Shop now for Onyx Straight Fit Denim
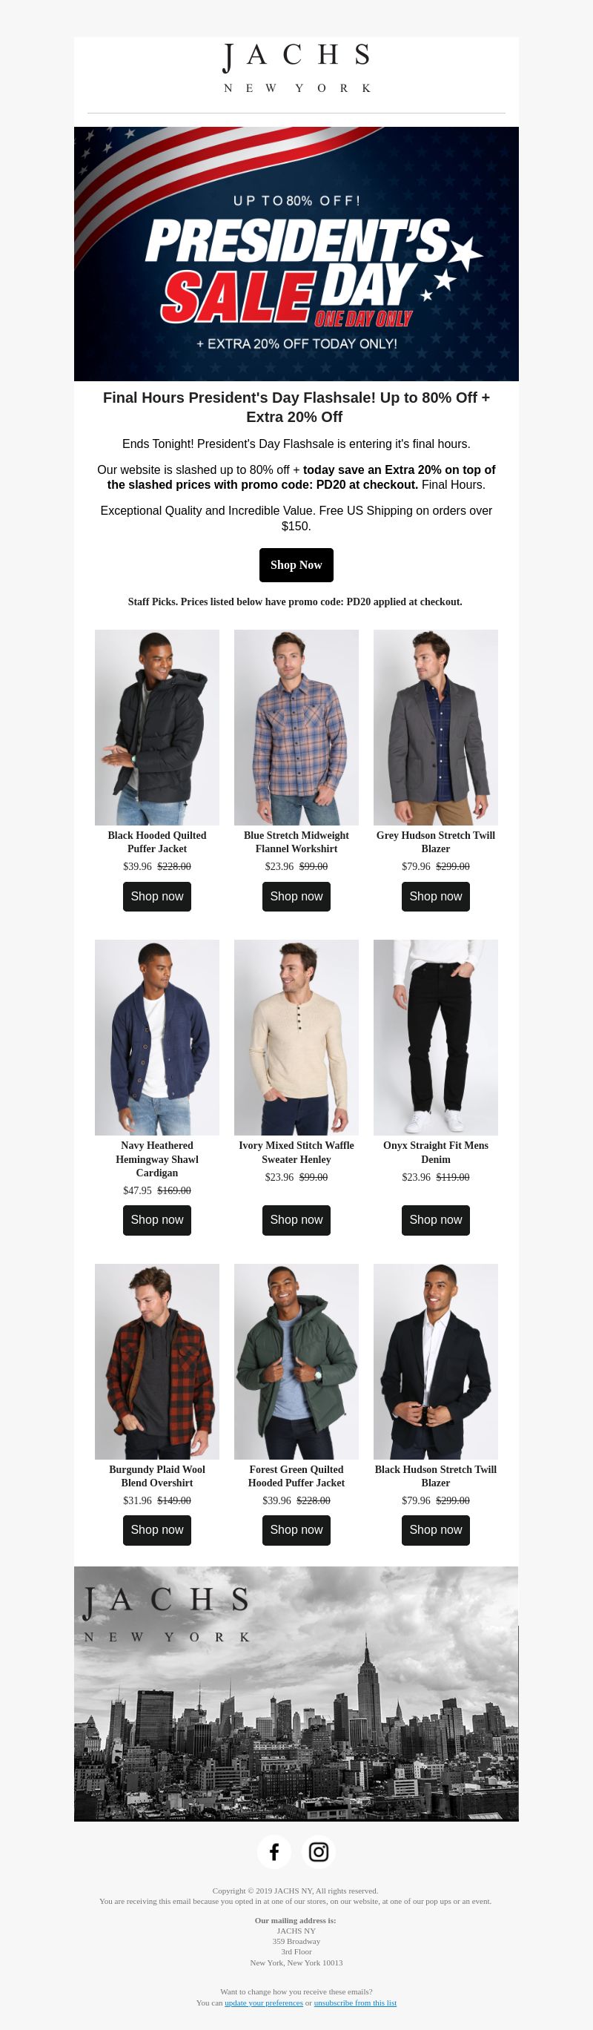The image size is (593, 2030). pyautogui.click(x=436, y=1220)
